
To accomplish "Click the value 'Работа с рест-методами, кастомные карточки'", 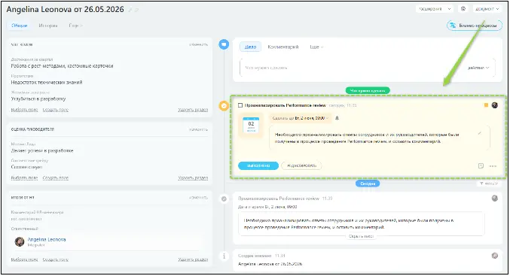I will click(62, 66).
